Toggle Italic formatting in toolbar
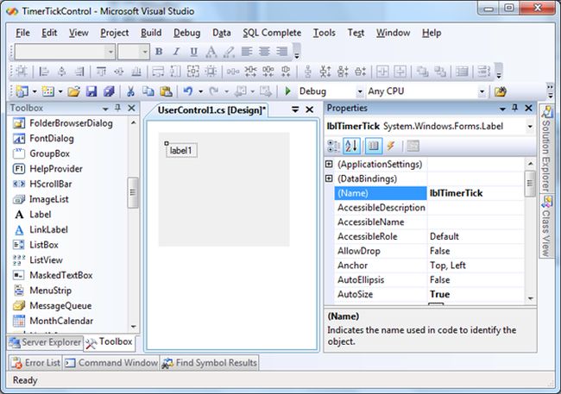Viewport: 561px width, 394px height. [176, 52]
